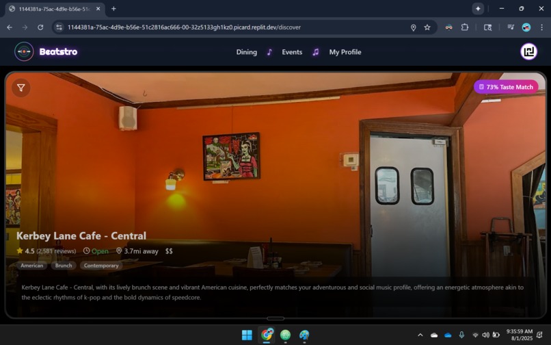This screenshot has width=551, height=345.
Task: Click the $$ price indicator
Action: pos(169,251)
